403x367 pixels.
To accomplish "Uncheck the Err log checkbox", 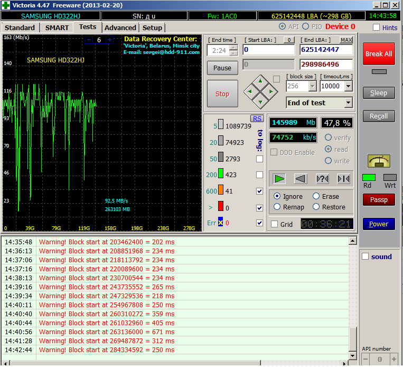I will (259, 223).
